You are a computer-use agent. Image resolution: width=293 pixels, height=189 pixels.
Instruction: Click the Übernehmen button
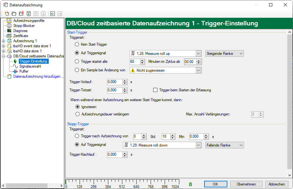tap(246, 184)
